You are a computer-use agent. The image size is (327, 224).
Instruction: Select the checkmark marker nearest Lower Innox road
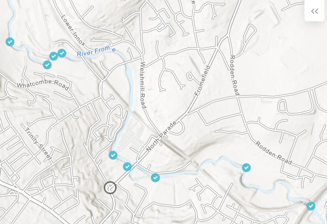(x=62, y=53)
